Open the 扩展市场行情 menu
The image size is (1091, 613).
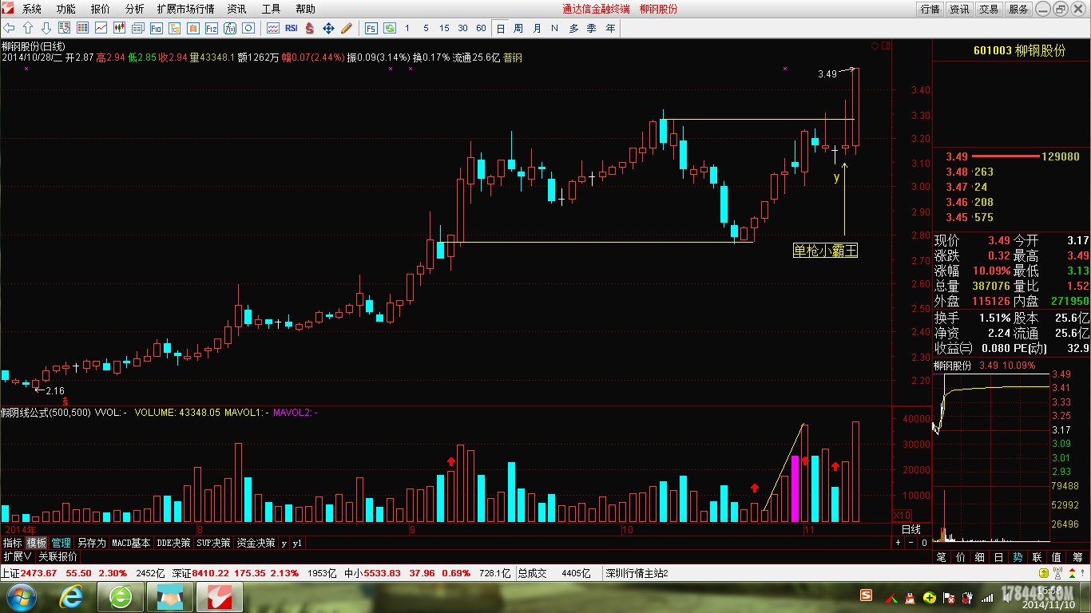pos(185,9)
